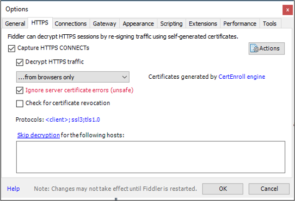Close the Options dialog with red X
295x201 pixels.
pos(287,10)
